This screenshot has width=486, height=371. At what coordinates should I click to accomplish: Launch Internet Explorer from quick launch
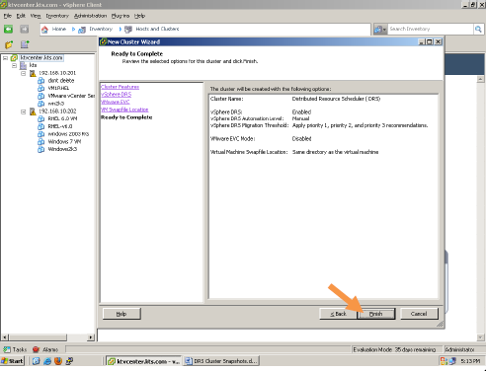tap(47, 361)
